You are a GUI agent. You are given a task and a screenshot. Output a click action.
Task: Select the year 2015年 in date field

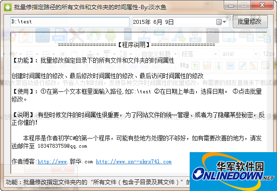coord(142,22)
